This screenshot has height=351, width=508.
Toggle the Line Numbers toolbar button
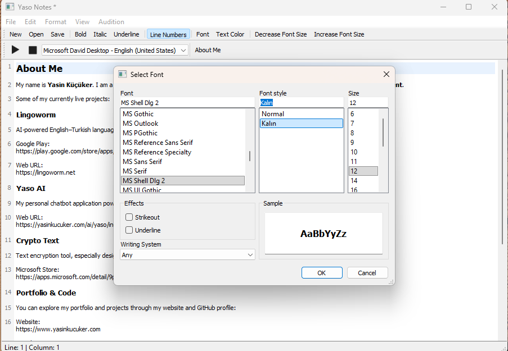click(x=168, y=34)
